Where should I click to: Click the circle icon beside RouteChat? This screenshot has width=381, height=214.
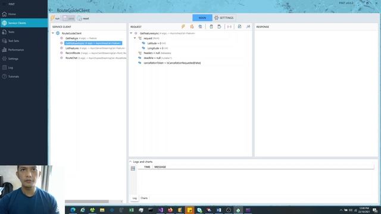(61, 58)
